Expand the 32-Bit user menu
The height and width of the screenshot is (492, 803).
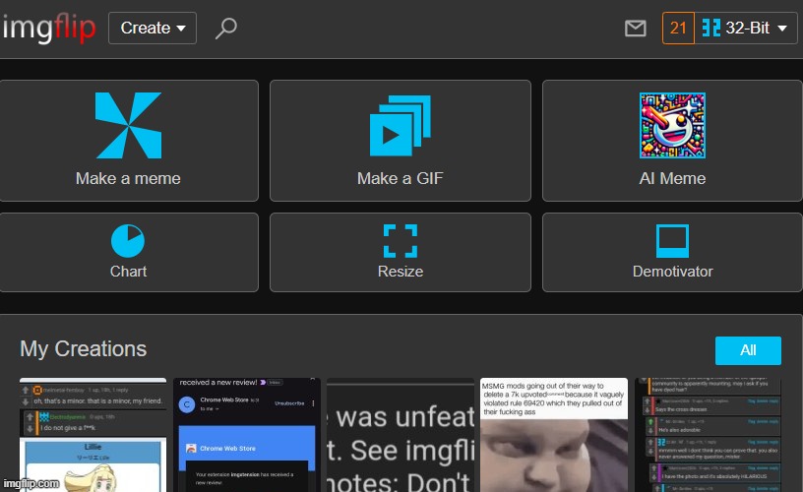tap(746, 29)
